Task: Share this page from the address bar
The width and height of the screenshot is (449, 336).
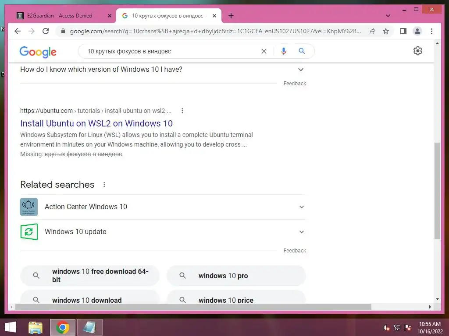Action: 372,31
